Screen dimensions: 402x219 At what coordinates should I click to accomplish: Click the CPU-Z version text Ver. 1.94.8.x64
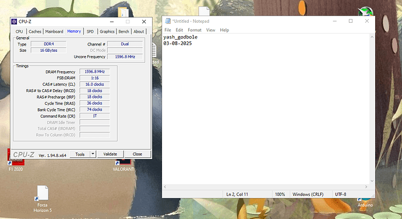52,156
